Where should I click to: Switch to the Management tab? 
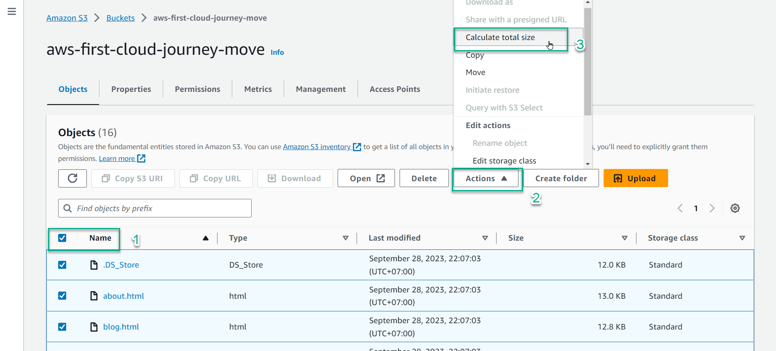(321, 89)
